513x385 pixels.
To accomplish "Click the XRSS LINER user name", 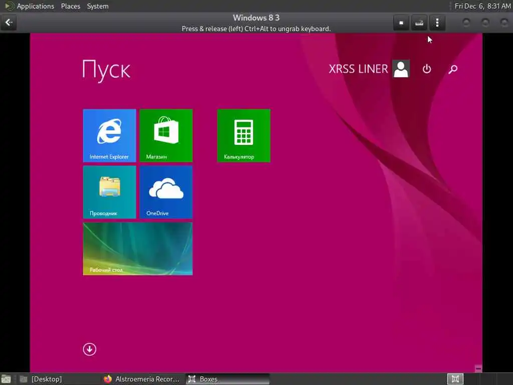I will coord(358,69).
